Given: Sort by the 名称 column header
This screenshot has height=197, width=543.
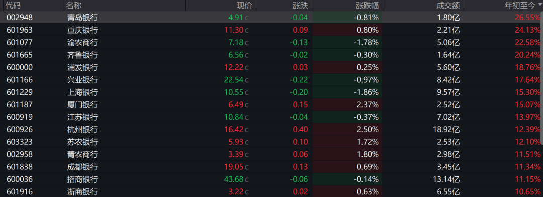Looking at the screenshot, I should pos(74,5).
